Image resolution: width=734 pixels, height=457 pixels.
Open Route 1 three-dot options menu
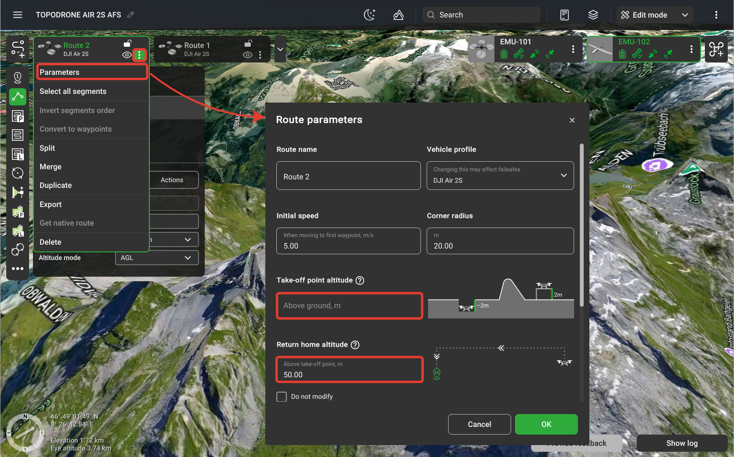tap(260, 55)
